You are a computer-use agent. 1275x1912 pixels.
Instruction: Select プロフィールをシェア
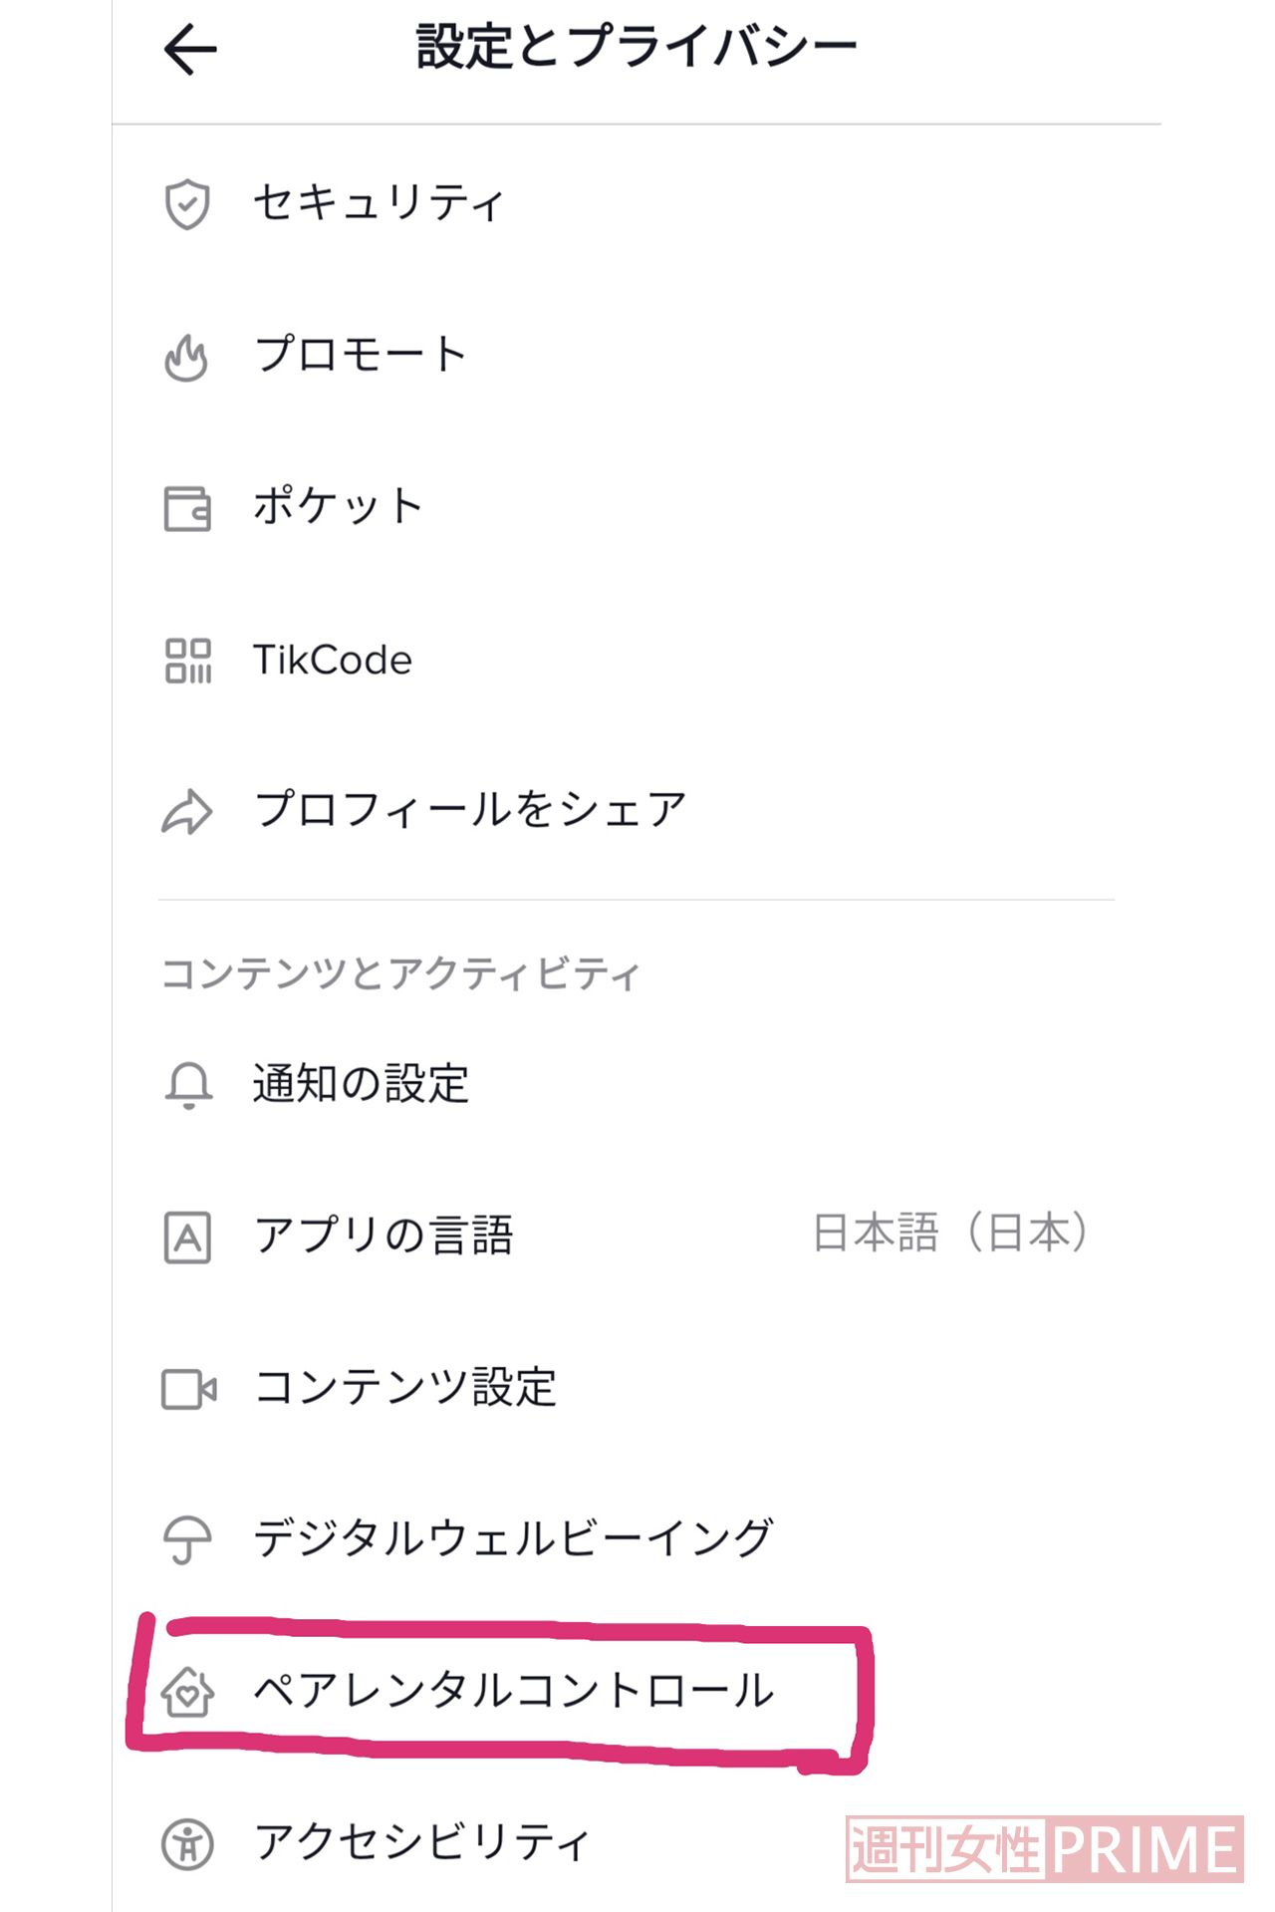(x=468, y=811)
